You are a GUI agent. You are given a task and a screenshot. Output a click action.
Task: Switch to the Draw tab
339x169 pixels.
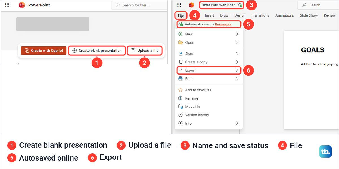(224, 15)
